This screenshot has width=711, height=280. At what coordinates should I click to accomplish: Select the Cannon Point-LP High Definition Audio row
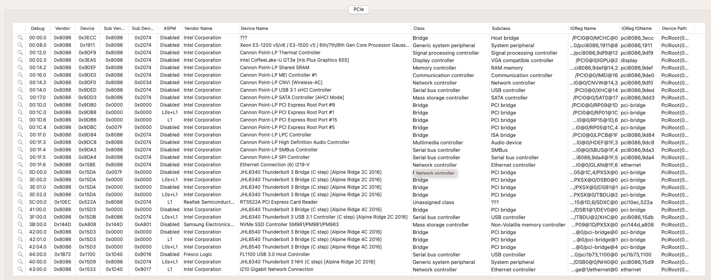coord(359,142)
